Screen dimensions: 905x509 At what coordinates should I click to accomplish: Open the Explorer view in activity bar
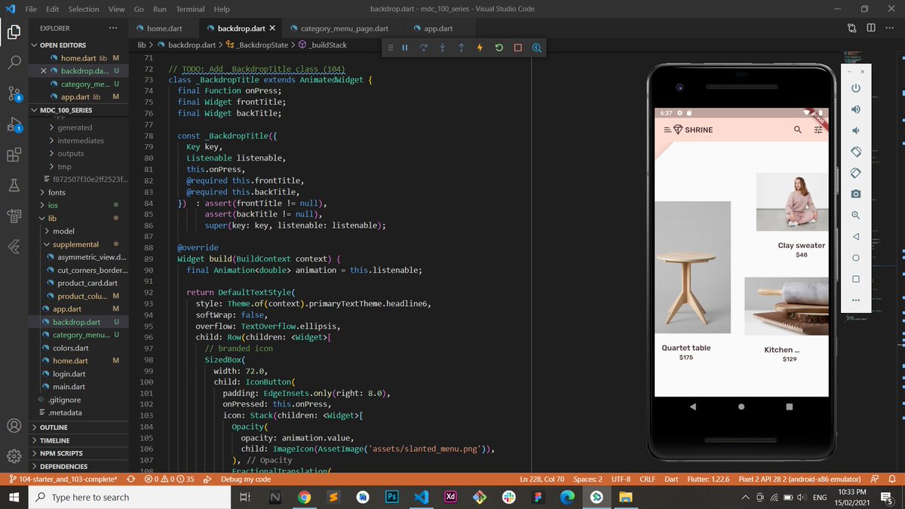[14, 32]
